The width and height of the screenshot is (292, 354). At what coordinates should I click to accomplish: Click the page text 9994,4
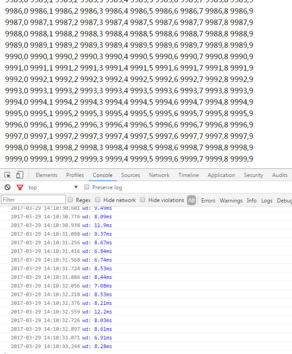pos(117,102)
